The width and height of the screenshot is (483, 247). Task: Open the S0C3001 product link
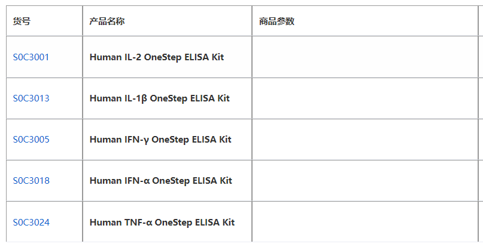[x=31, y=57]
